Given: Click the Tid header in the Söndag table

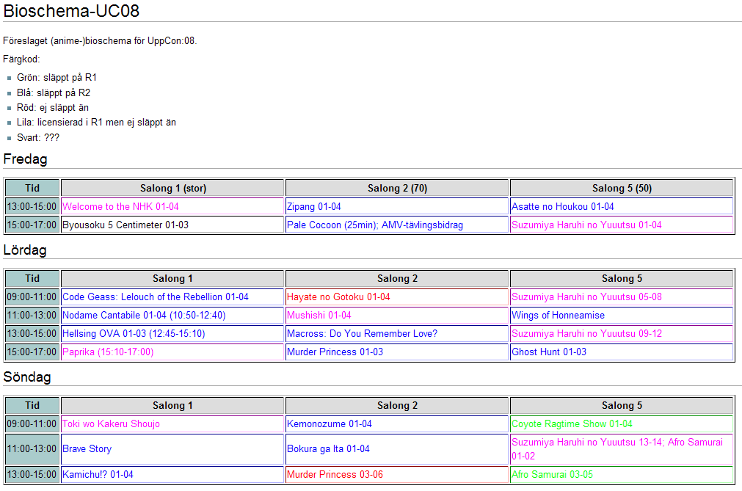Looking at the screenshot, I should [x=32, y=405].
